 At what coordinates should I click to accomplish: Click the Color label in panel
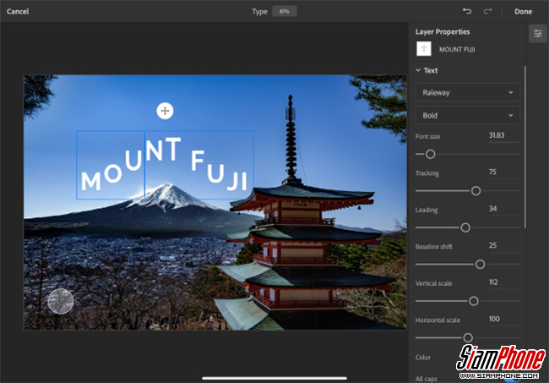pyautogui.click(x=423, y=358)
